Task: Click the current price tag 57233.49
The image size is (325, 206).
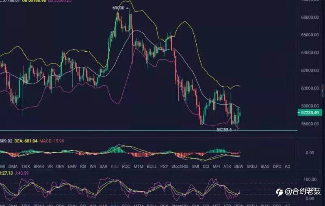Action: [310, 112]
